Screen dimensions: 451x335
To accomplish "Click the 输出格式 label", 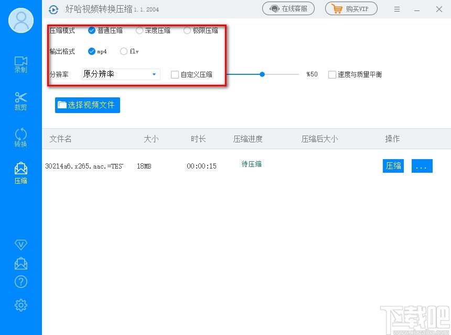I will click(x=62, y=51).
